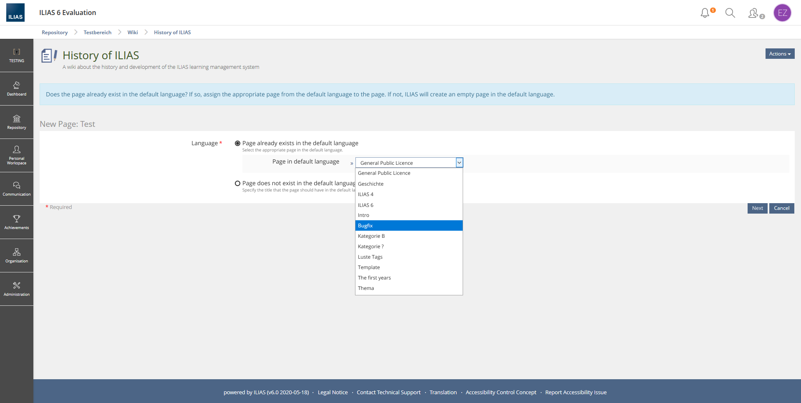801x403 pixels.
Task: Go to Testbereich breadcrumb link
Action: [98, 33]
